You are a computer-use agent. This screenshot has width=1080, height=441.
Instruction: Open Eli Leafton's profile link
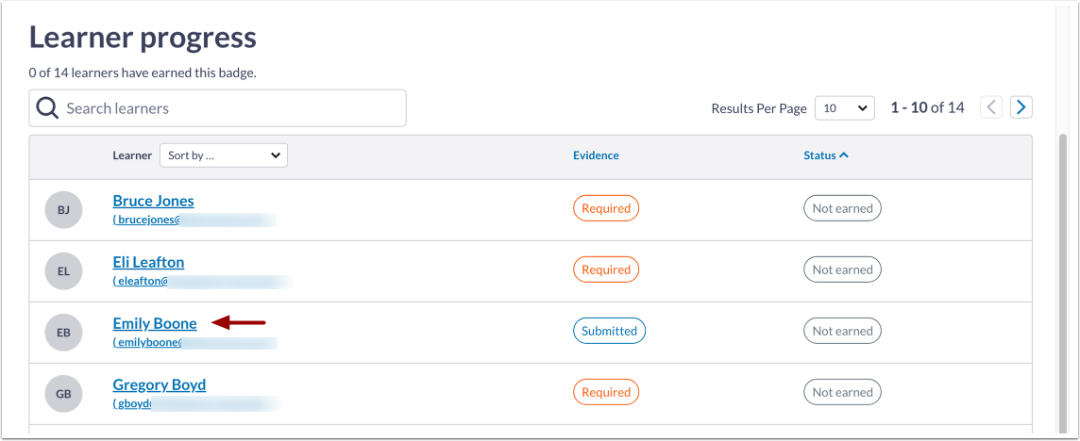click(148, 262)
